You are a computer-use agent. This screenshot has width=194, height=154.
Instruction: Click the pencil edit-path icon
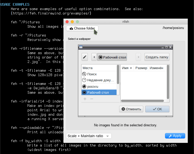[x=85, y=57]
